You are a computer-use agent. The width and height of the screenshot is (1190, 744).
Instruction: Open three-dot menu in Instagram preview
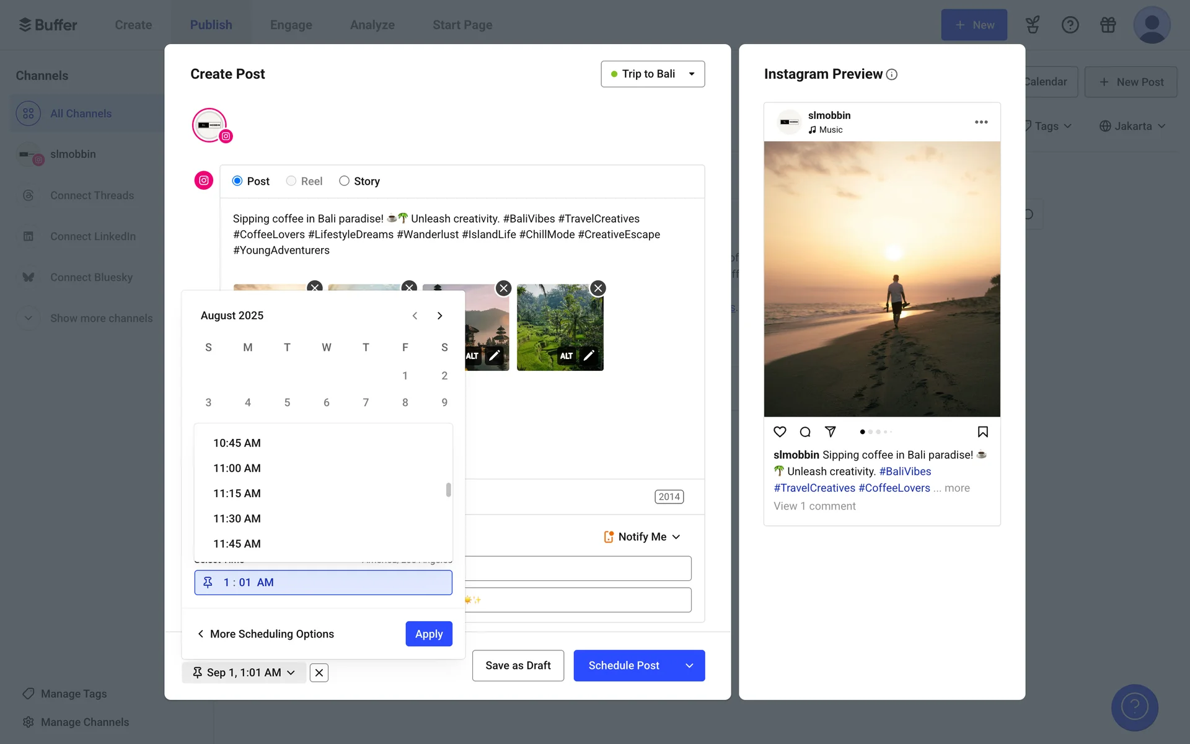click(981, 122)
